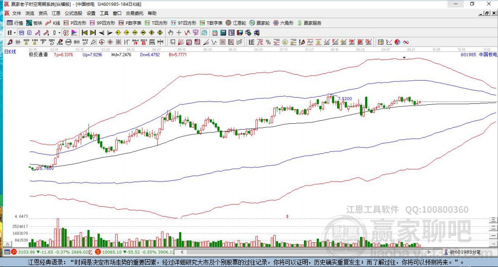Click the circled 金 coin icon

pos(285,42)
